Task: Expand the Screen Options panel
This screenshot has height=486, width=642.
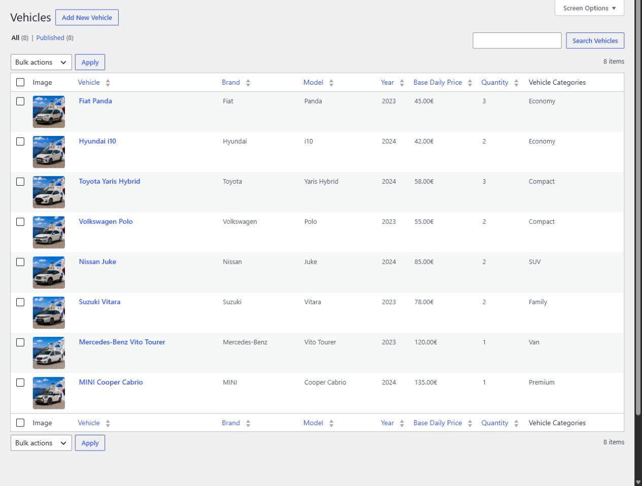Action: pos(589,8)
